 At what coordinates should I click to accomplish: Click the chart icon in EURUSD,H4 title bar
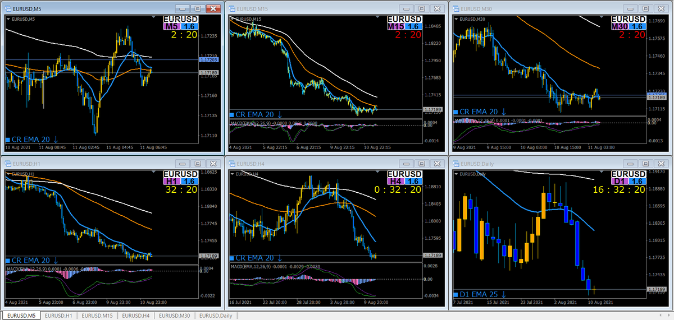click(233, 164)
